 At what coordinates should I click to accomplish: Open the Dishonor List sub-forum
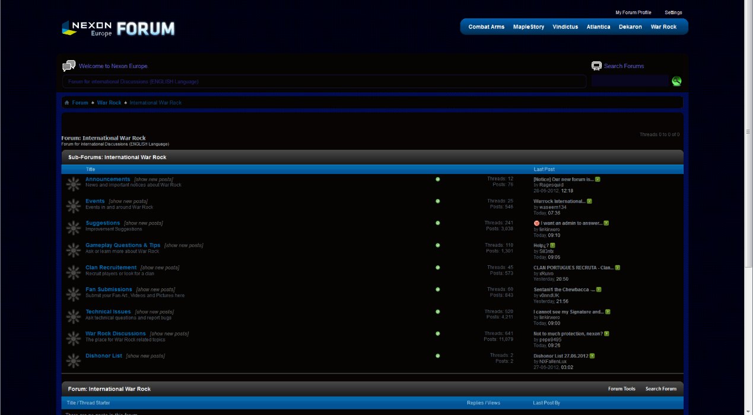point(104,356)
